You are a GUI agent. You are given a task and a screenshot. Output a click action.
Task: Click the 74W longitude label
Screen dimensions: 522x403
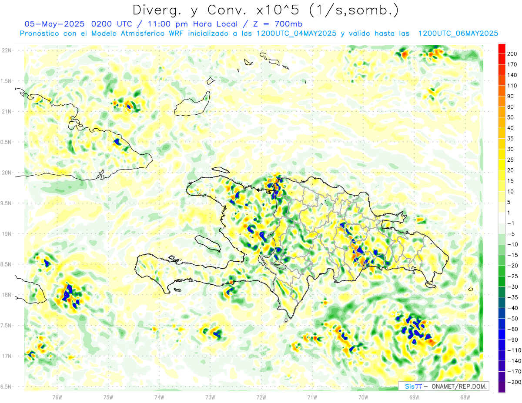159,397
